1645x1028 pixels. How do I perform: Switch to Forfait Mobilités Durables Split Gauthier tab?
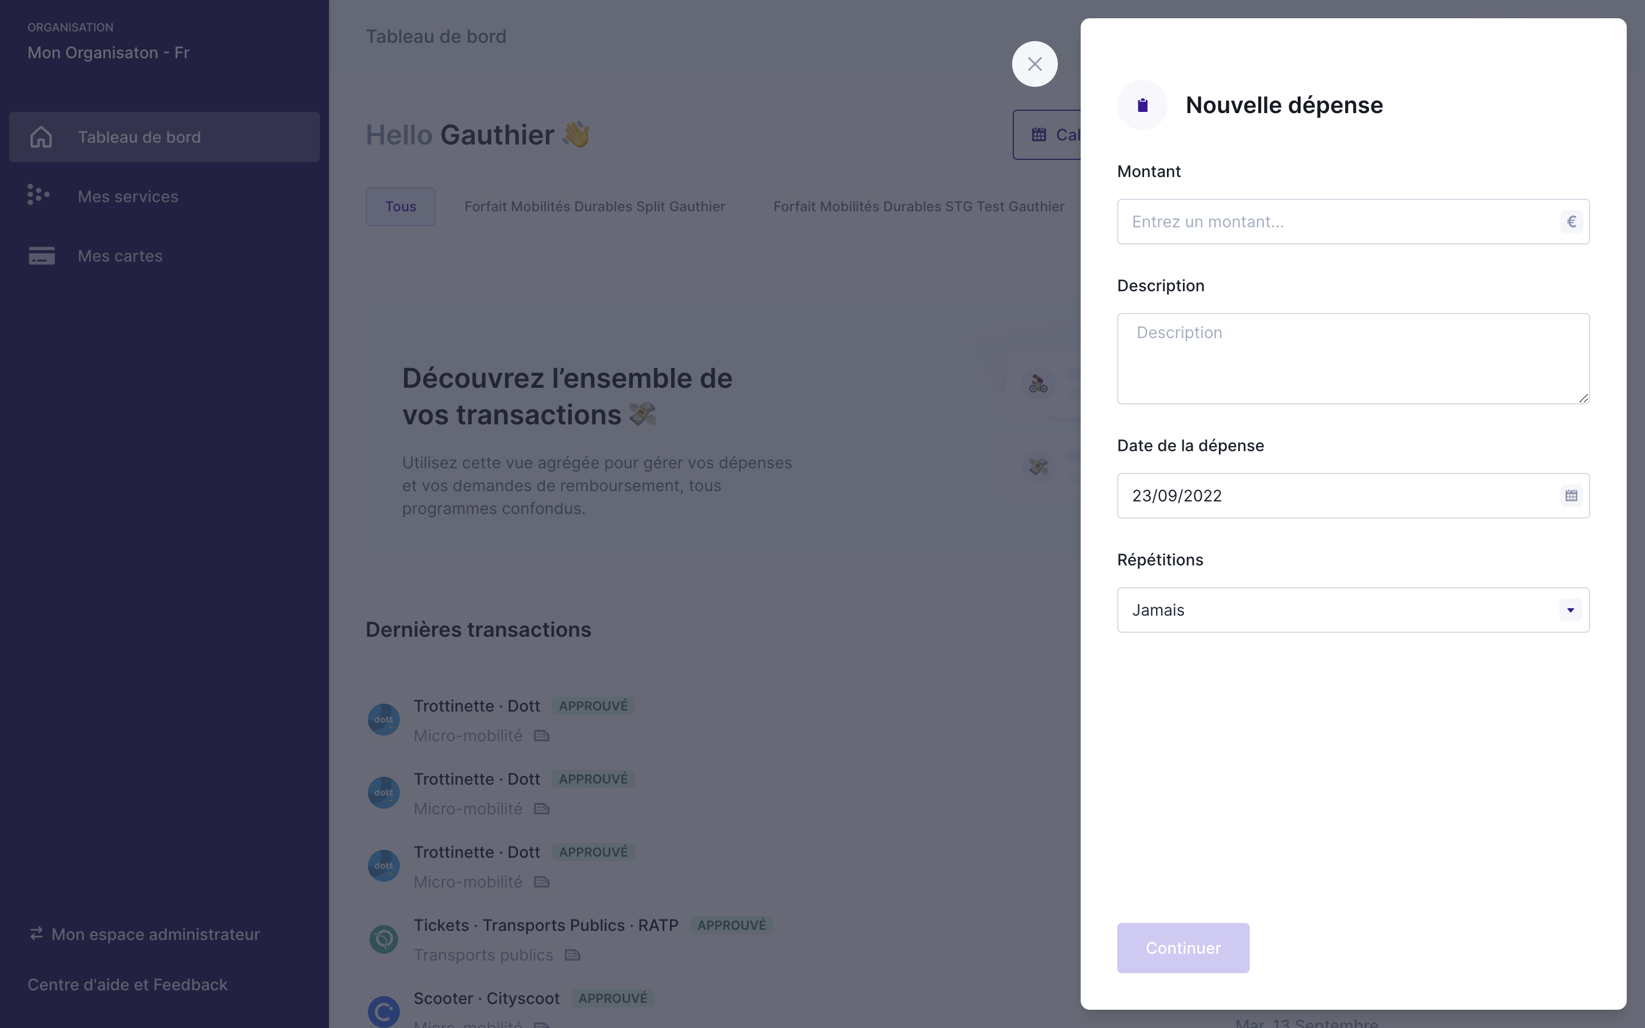pos(594,207)
